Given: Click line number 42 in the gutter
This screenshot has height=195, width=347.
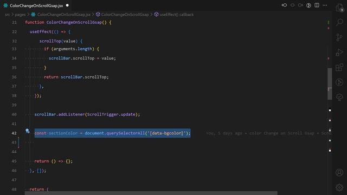Looking at the screenshot, I should click(14, 133).
